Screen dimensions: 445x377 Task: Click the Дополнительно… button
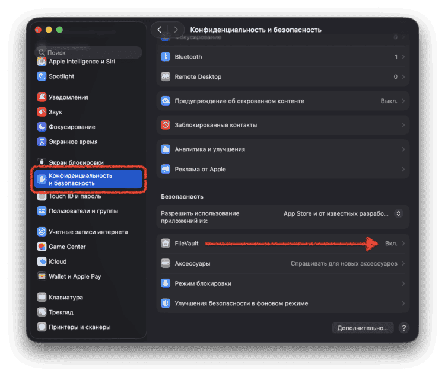[363, 328]
